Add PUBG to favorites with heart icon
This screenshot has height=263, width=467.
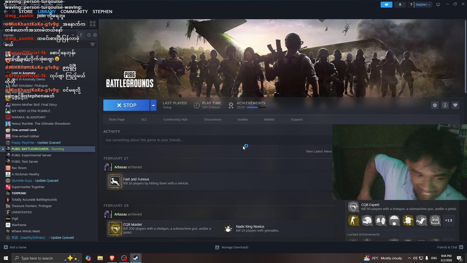point(455,105)
